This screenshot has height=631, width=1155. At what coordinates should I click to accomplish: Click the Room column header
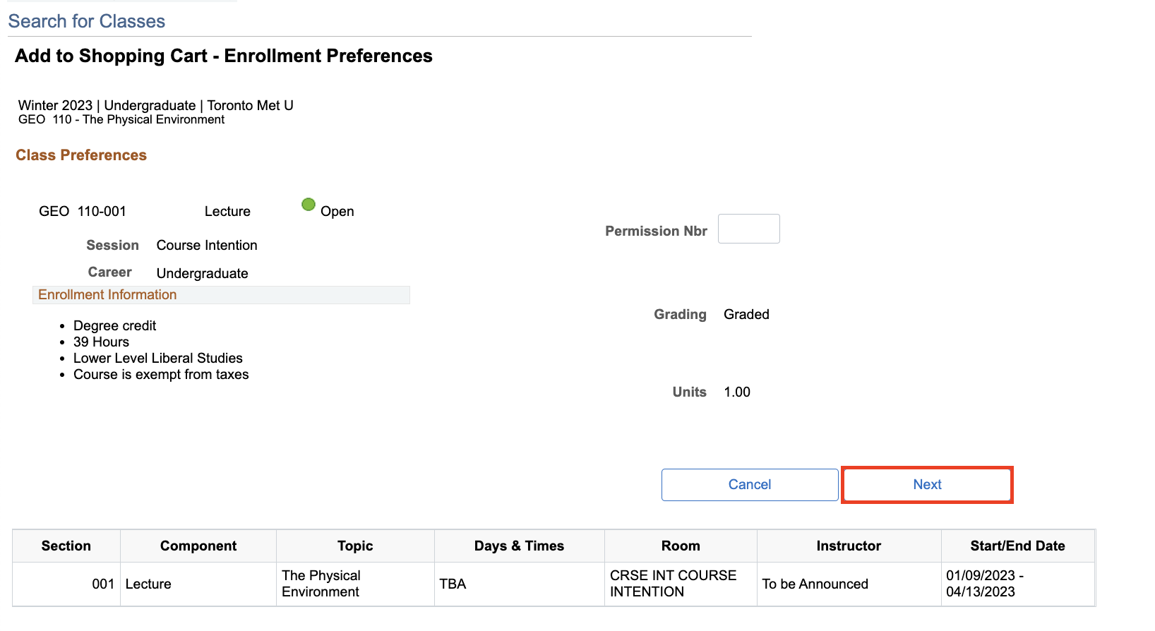(x=681, y=546)
